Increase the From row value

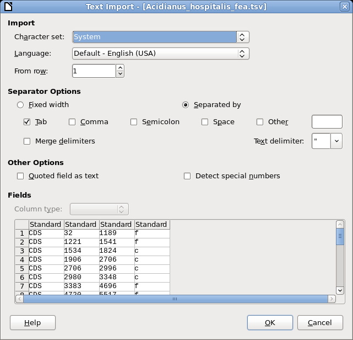pos(120,68)
